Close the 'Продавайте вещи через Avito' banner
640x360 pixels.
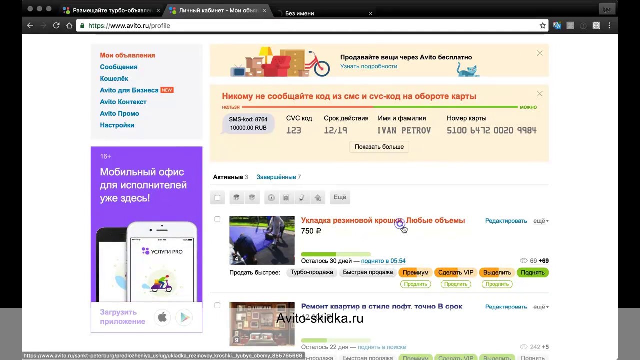click(540, 53)
